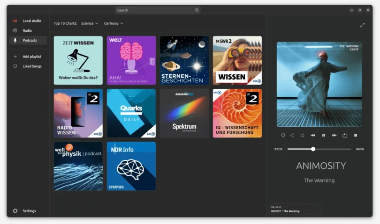Open the Welt der Physik podcast
Viewport: 380px width, 224px height.
coord(78,166)
